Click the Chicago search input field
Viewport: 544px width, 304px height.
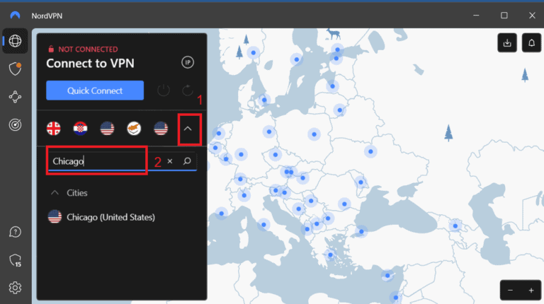[x=99, y=161]
